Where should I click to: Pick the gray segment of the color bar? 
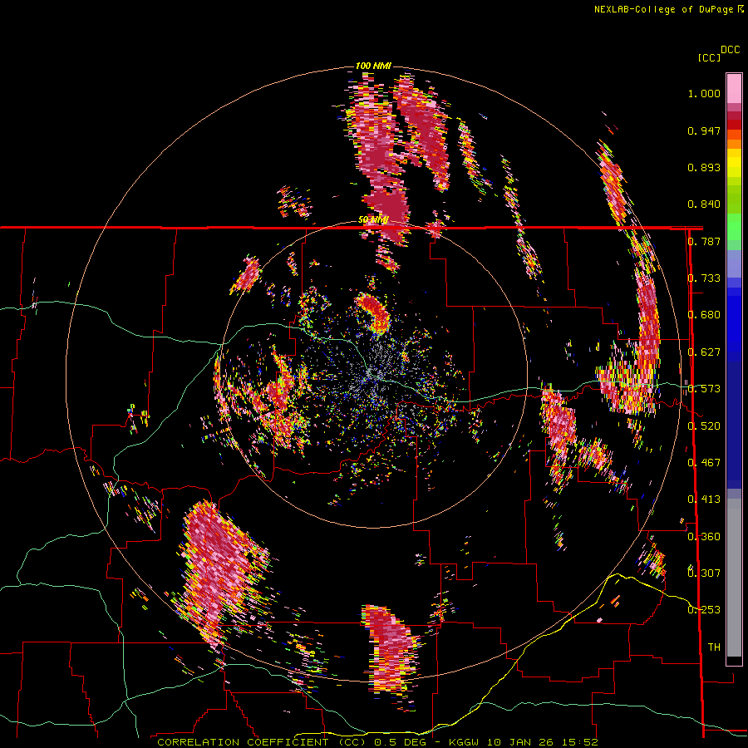(x=734, y=578)
